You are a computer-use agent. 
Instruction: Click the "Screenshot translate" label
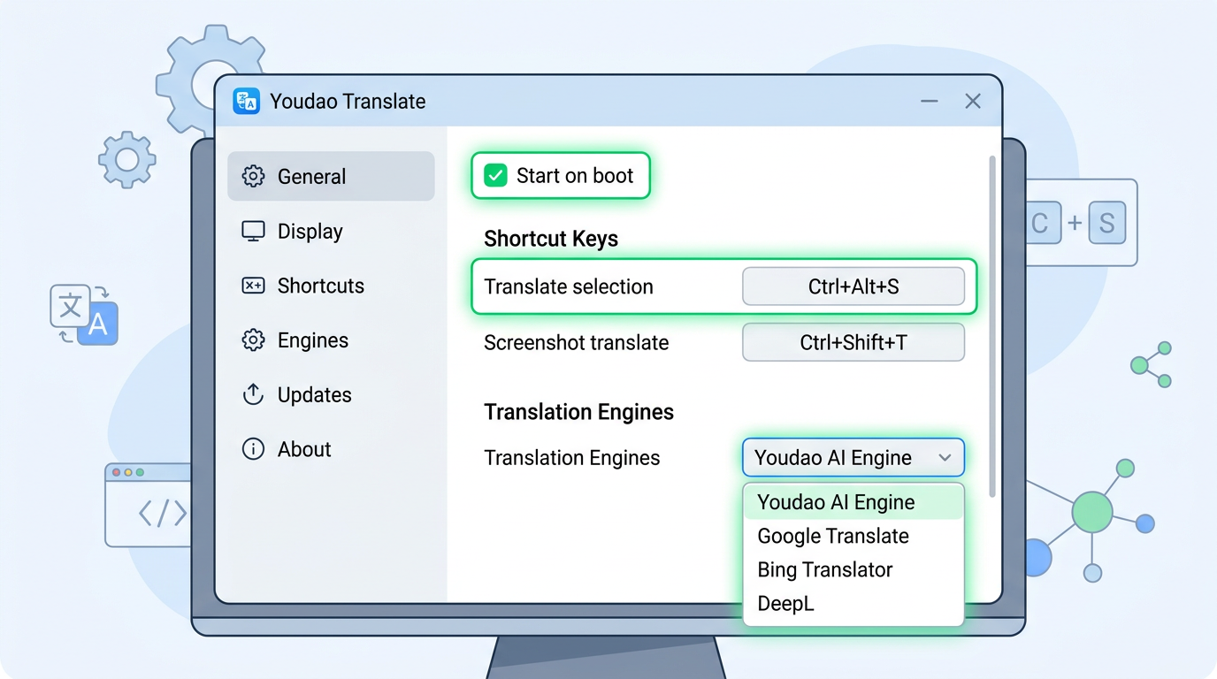point(577,343)
